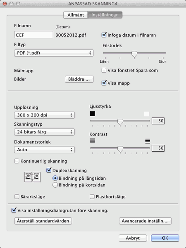Open the Upplösning 300 x 300 dpi dropdown
Viewport: 186px width, 248px height.
click(44, 115)
